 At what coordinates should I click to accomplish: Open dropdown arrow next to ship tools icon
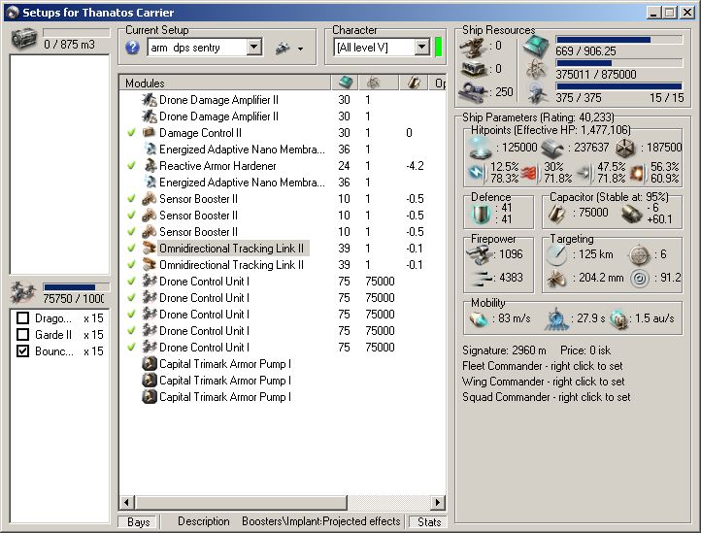[300, 49]
